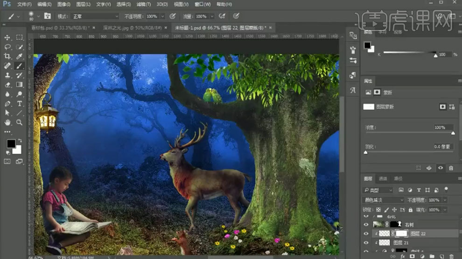Image resolution: width=462 pixels, height=259 pixels.
Task: Select the Eyedropper tool
Action: click(20, 56)
